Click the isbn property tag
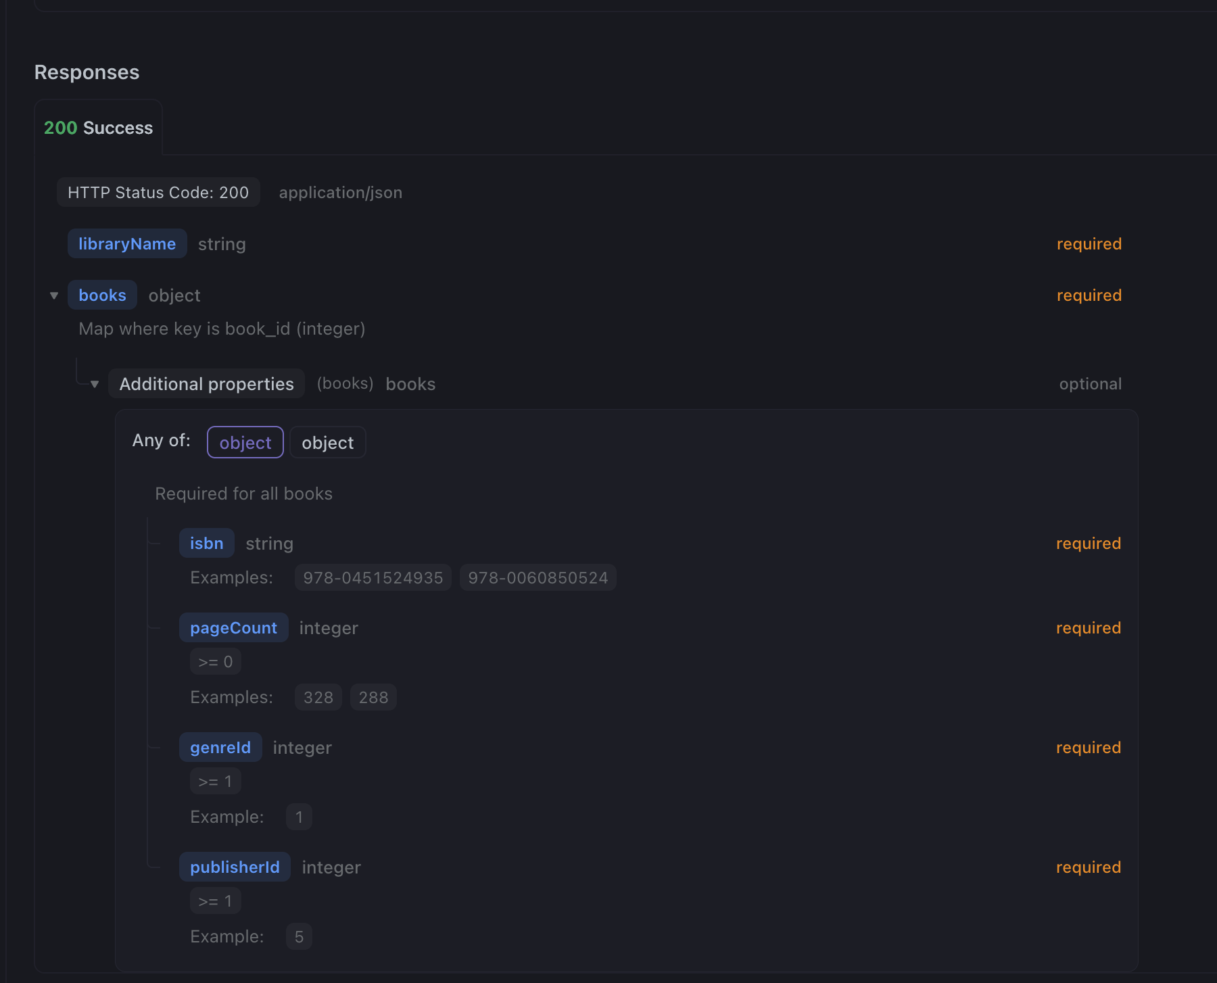This screenshot has height=983, width=1217. (x=206, y=544)
